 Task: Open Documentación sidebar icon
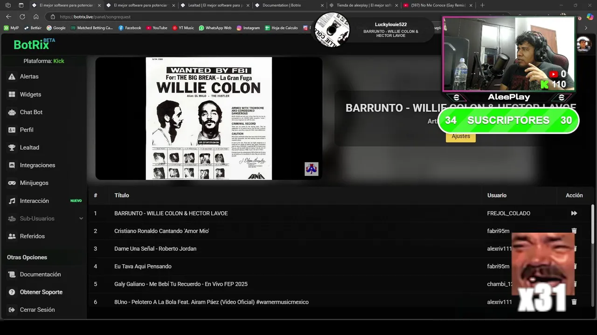point(12,275)
